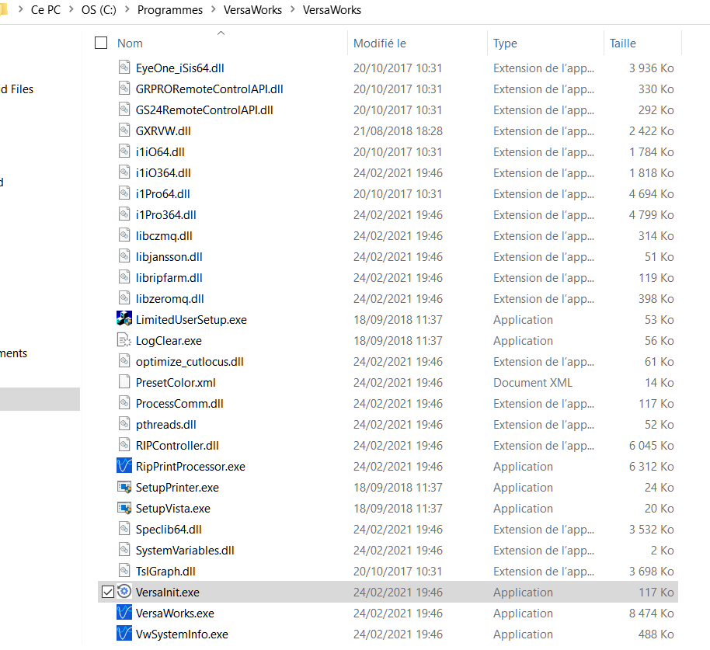Image resolution: width=710 pixels, height=650 pixels.
Task: Click the SetupPrinter.exe application icon
Action: point(124,487)
